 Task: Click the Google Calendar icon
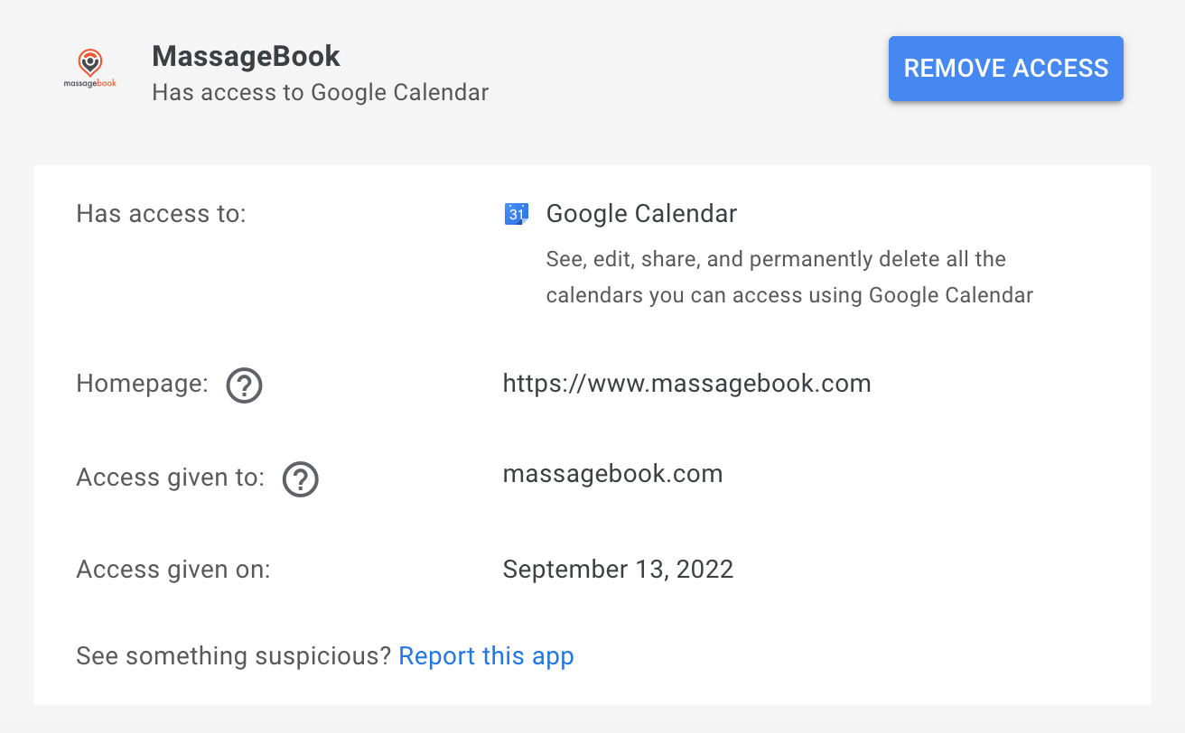(516, 214)
